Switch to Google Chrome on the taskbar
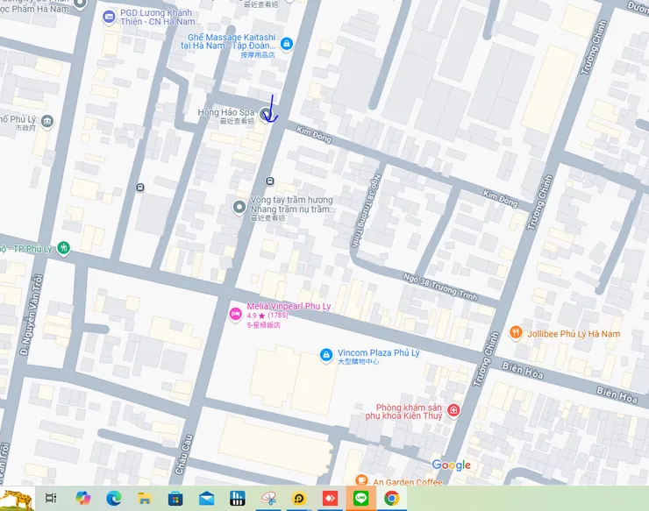This screenshot has width=649, height=511. pos(391,498)
